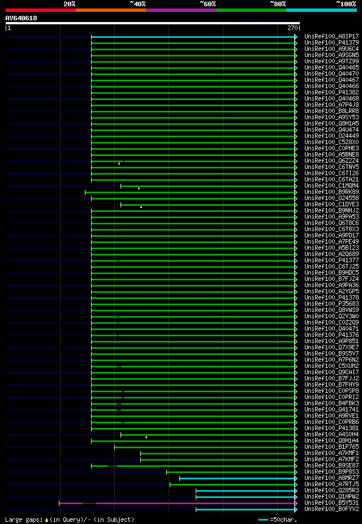Image resolution: width=362 pixels, height=524 pixels.
Task: Open hit UniRef100_A8IP17
Action: 331,36
